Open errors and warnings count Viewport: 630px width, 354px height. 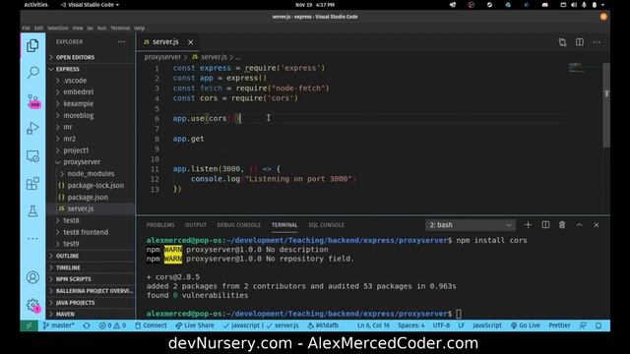112,325
